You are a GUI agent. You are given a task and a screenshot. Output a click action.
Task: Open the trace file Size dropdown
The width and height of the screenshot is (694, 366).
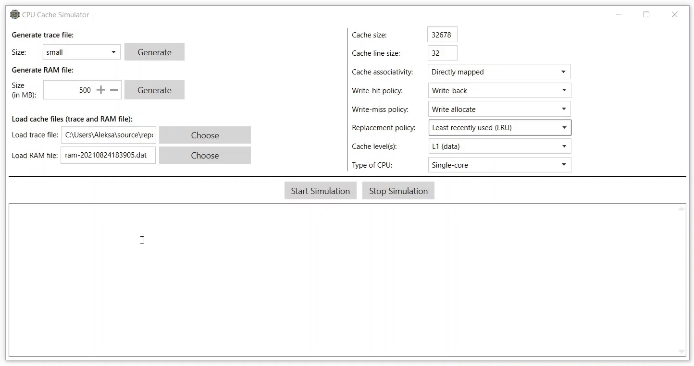point(82,52)
